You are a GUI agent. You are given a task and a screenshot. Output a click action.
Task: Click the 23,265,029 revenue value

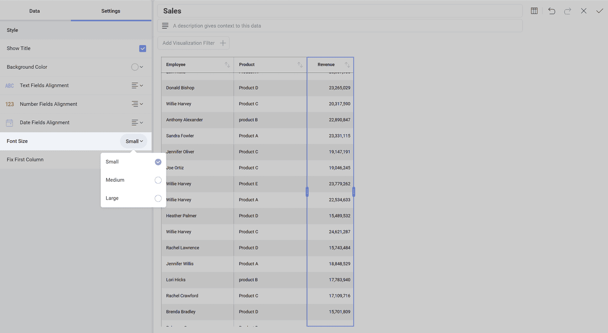pos(339,88)
